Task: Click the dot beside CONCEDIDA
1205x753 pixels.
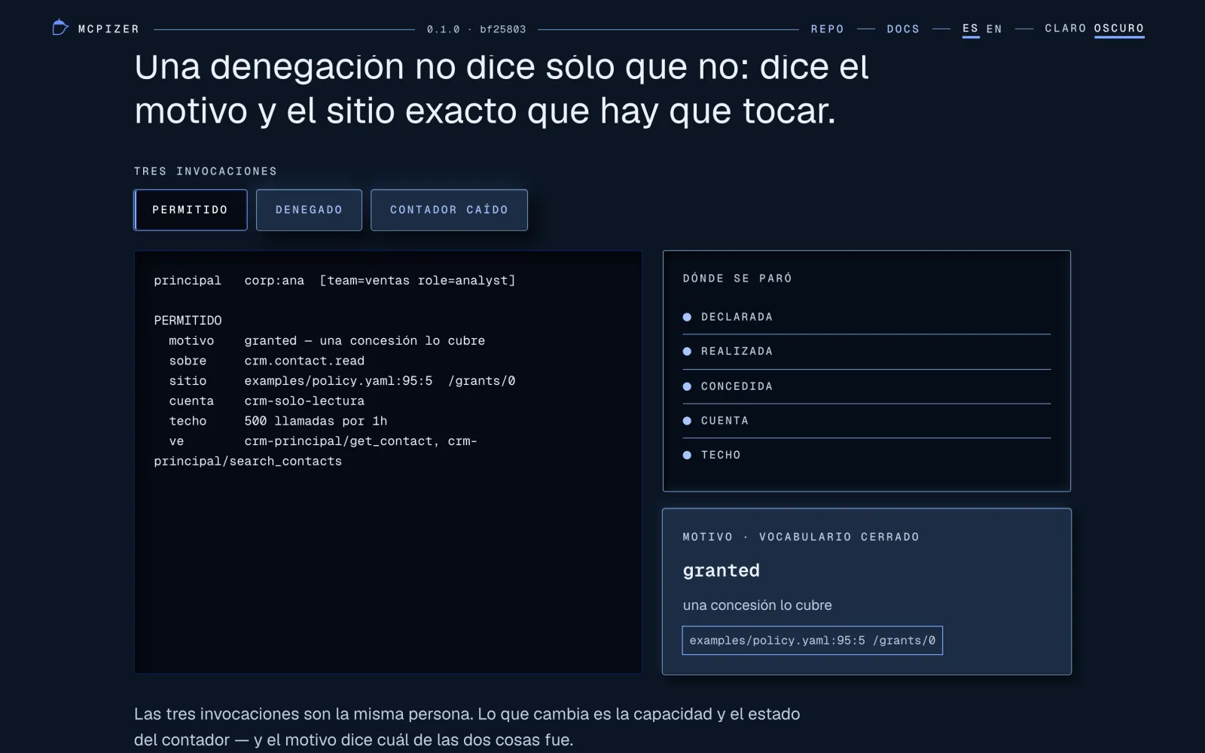Action: coord(687,386)
